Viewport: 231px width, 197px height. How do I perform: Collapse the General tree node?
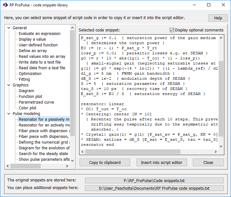click(9, 28)
